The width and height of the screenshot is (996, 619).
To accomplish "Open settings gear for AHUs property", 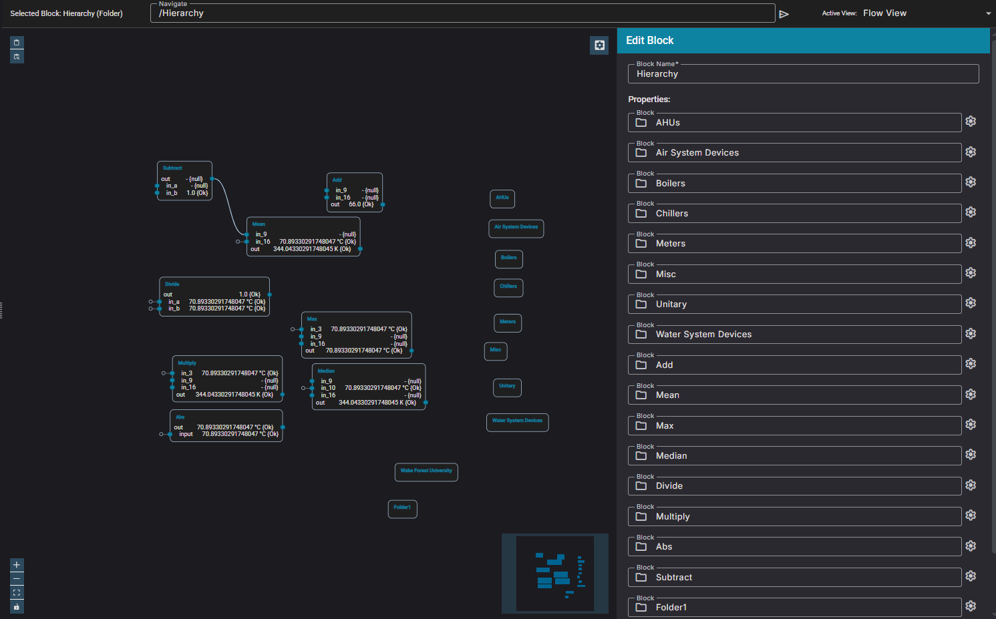I will pyautogui.click(x=971, y=122).
